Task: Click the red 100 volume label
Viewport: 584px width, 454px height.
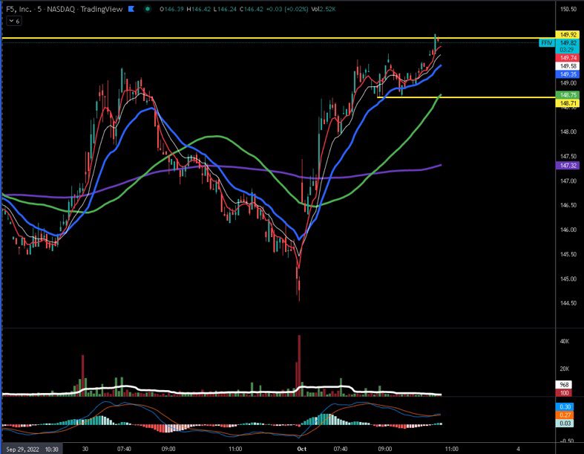Action: pos(564,393)
